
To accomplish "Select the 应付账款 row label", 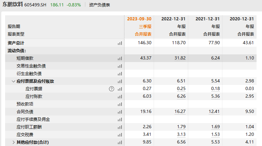I will coord(34,97).
